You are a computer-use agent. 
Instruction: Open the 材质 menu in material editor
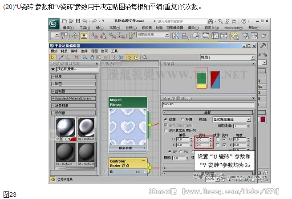coord(64,51)
